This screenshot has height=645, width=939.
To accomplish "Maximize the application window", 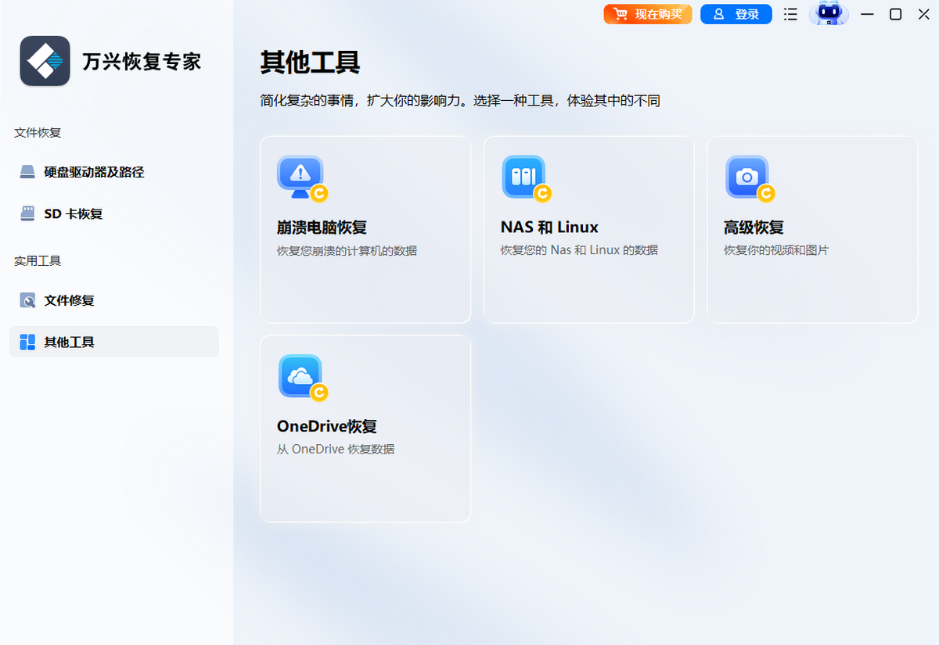I will 895,14.
